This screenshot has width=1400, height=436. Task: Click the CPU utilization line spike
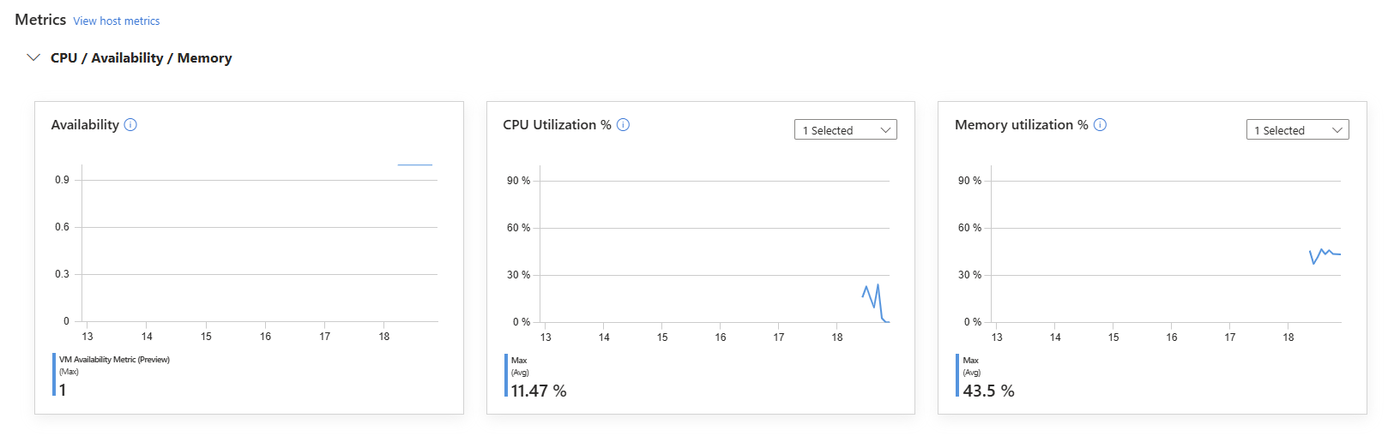click(878, 286)
